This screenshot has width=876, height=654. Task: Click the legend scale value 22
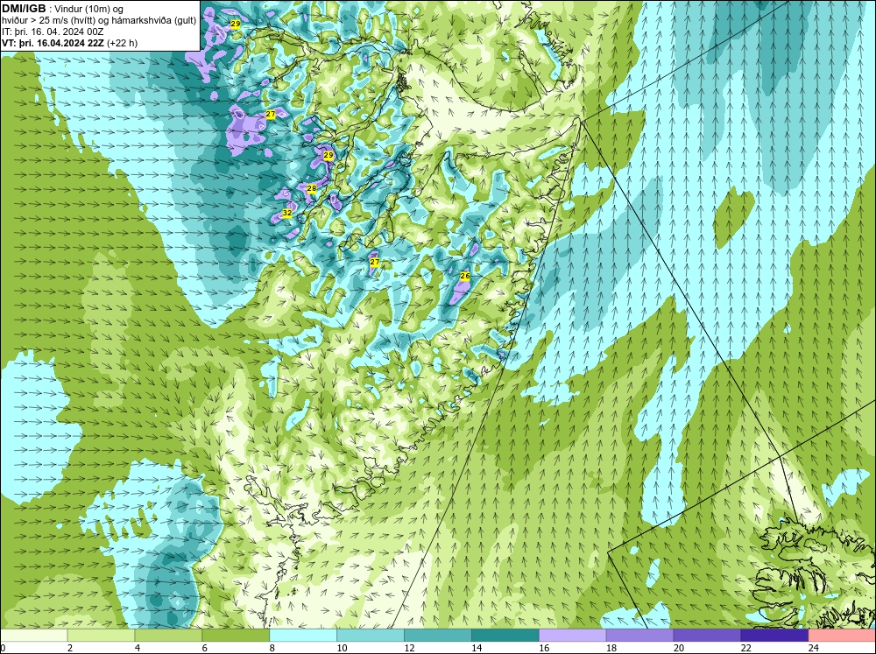pos(745,648)
